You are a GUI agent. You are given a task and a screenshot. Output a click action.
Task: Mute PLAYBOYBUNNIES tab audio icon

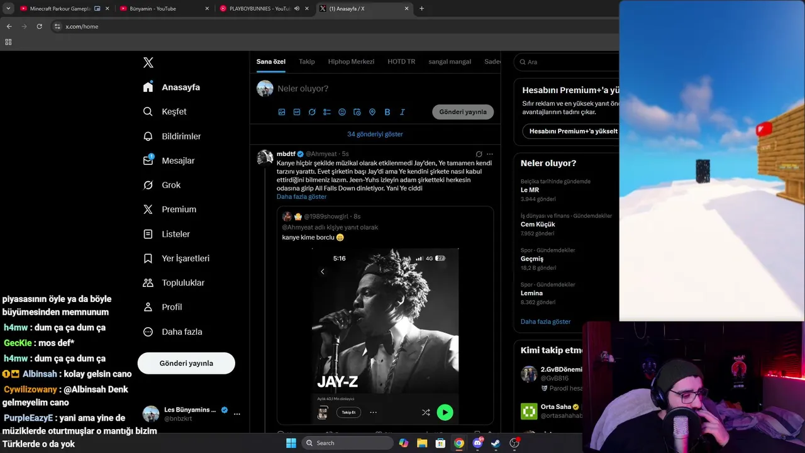coord(297,9)
